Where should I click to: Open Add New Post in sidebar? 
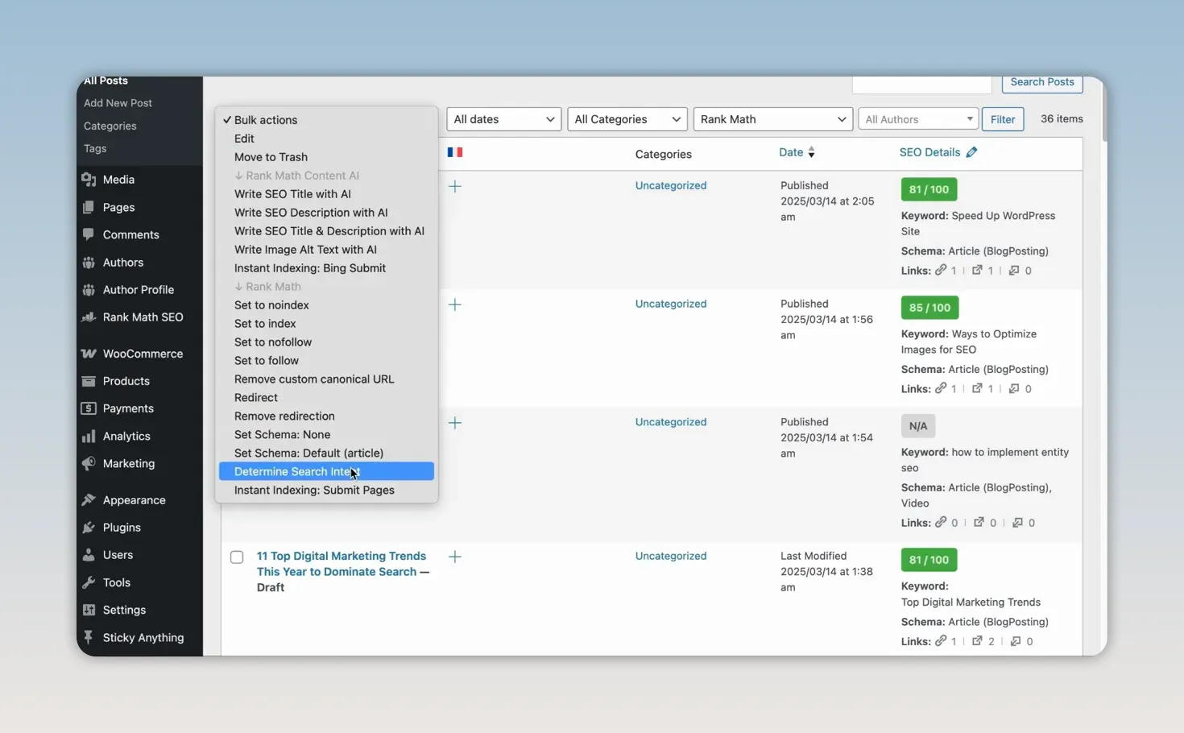(x=118, y=103)
